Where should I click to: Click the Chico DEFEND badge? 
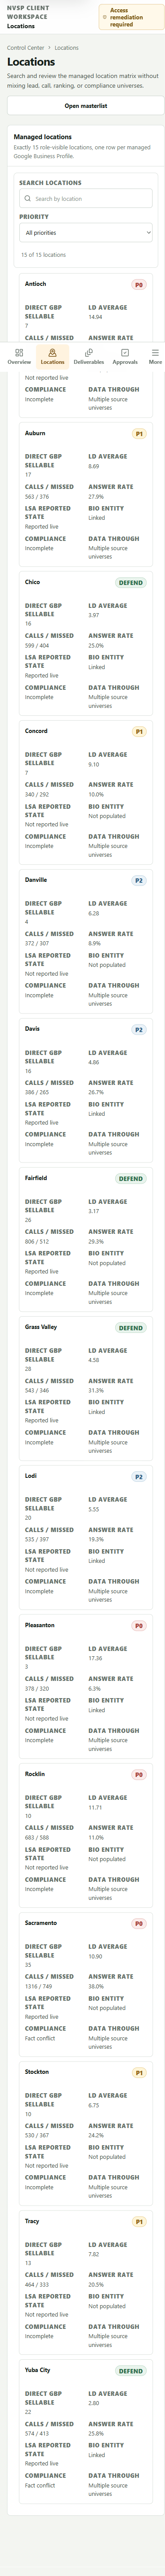[131, 582]
